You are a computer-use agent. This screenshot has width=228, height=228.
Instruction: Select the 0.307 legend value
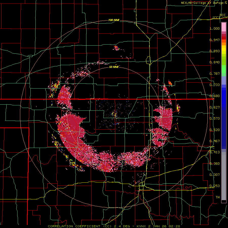[x=215, y=175]
